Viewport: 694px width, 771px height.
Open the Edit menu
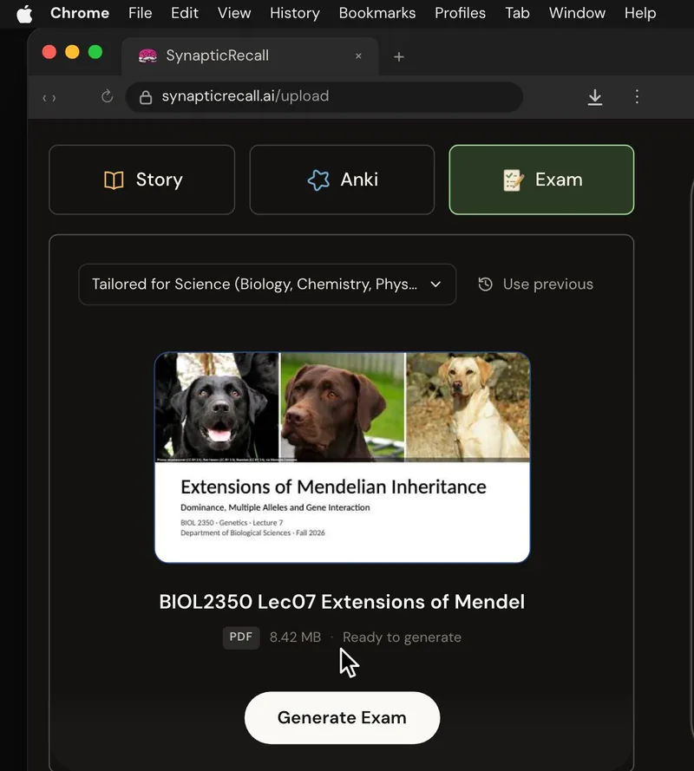coord(185,13)
